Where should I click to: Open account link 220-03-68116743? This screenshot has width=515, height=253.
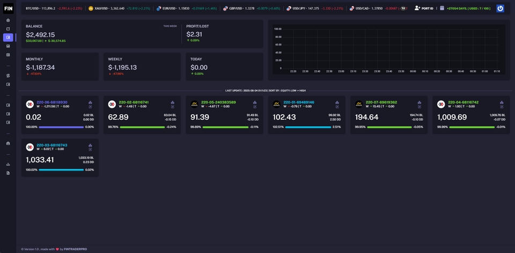[x=52, y=145]
